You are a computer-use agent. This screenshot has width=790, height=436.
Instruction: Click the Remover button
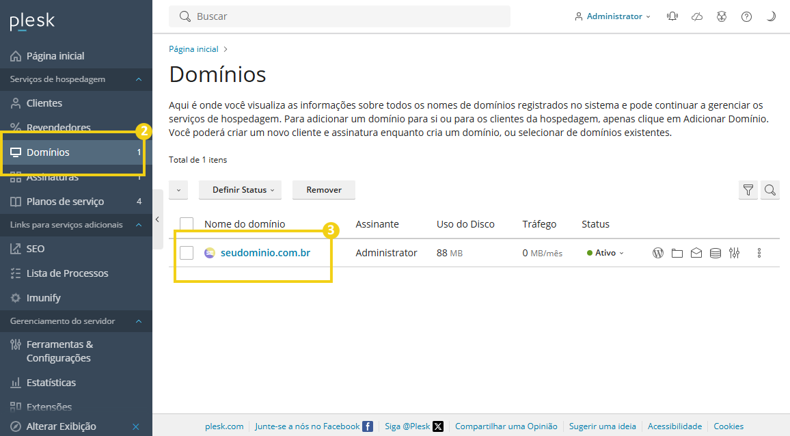tap(323, 190)
